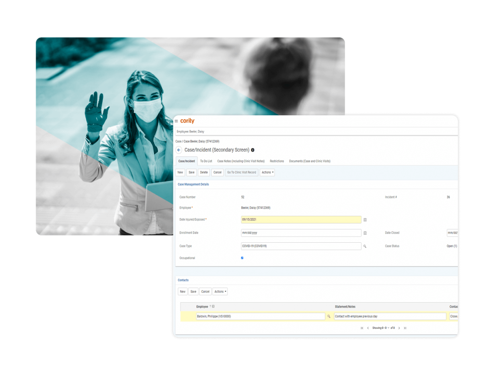Go to the last page of contacts
Screen dimensions: 493x374
tap(405, 328)
